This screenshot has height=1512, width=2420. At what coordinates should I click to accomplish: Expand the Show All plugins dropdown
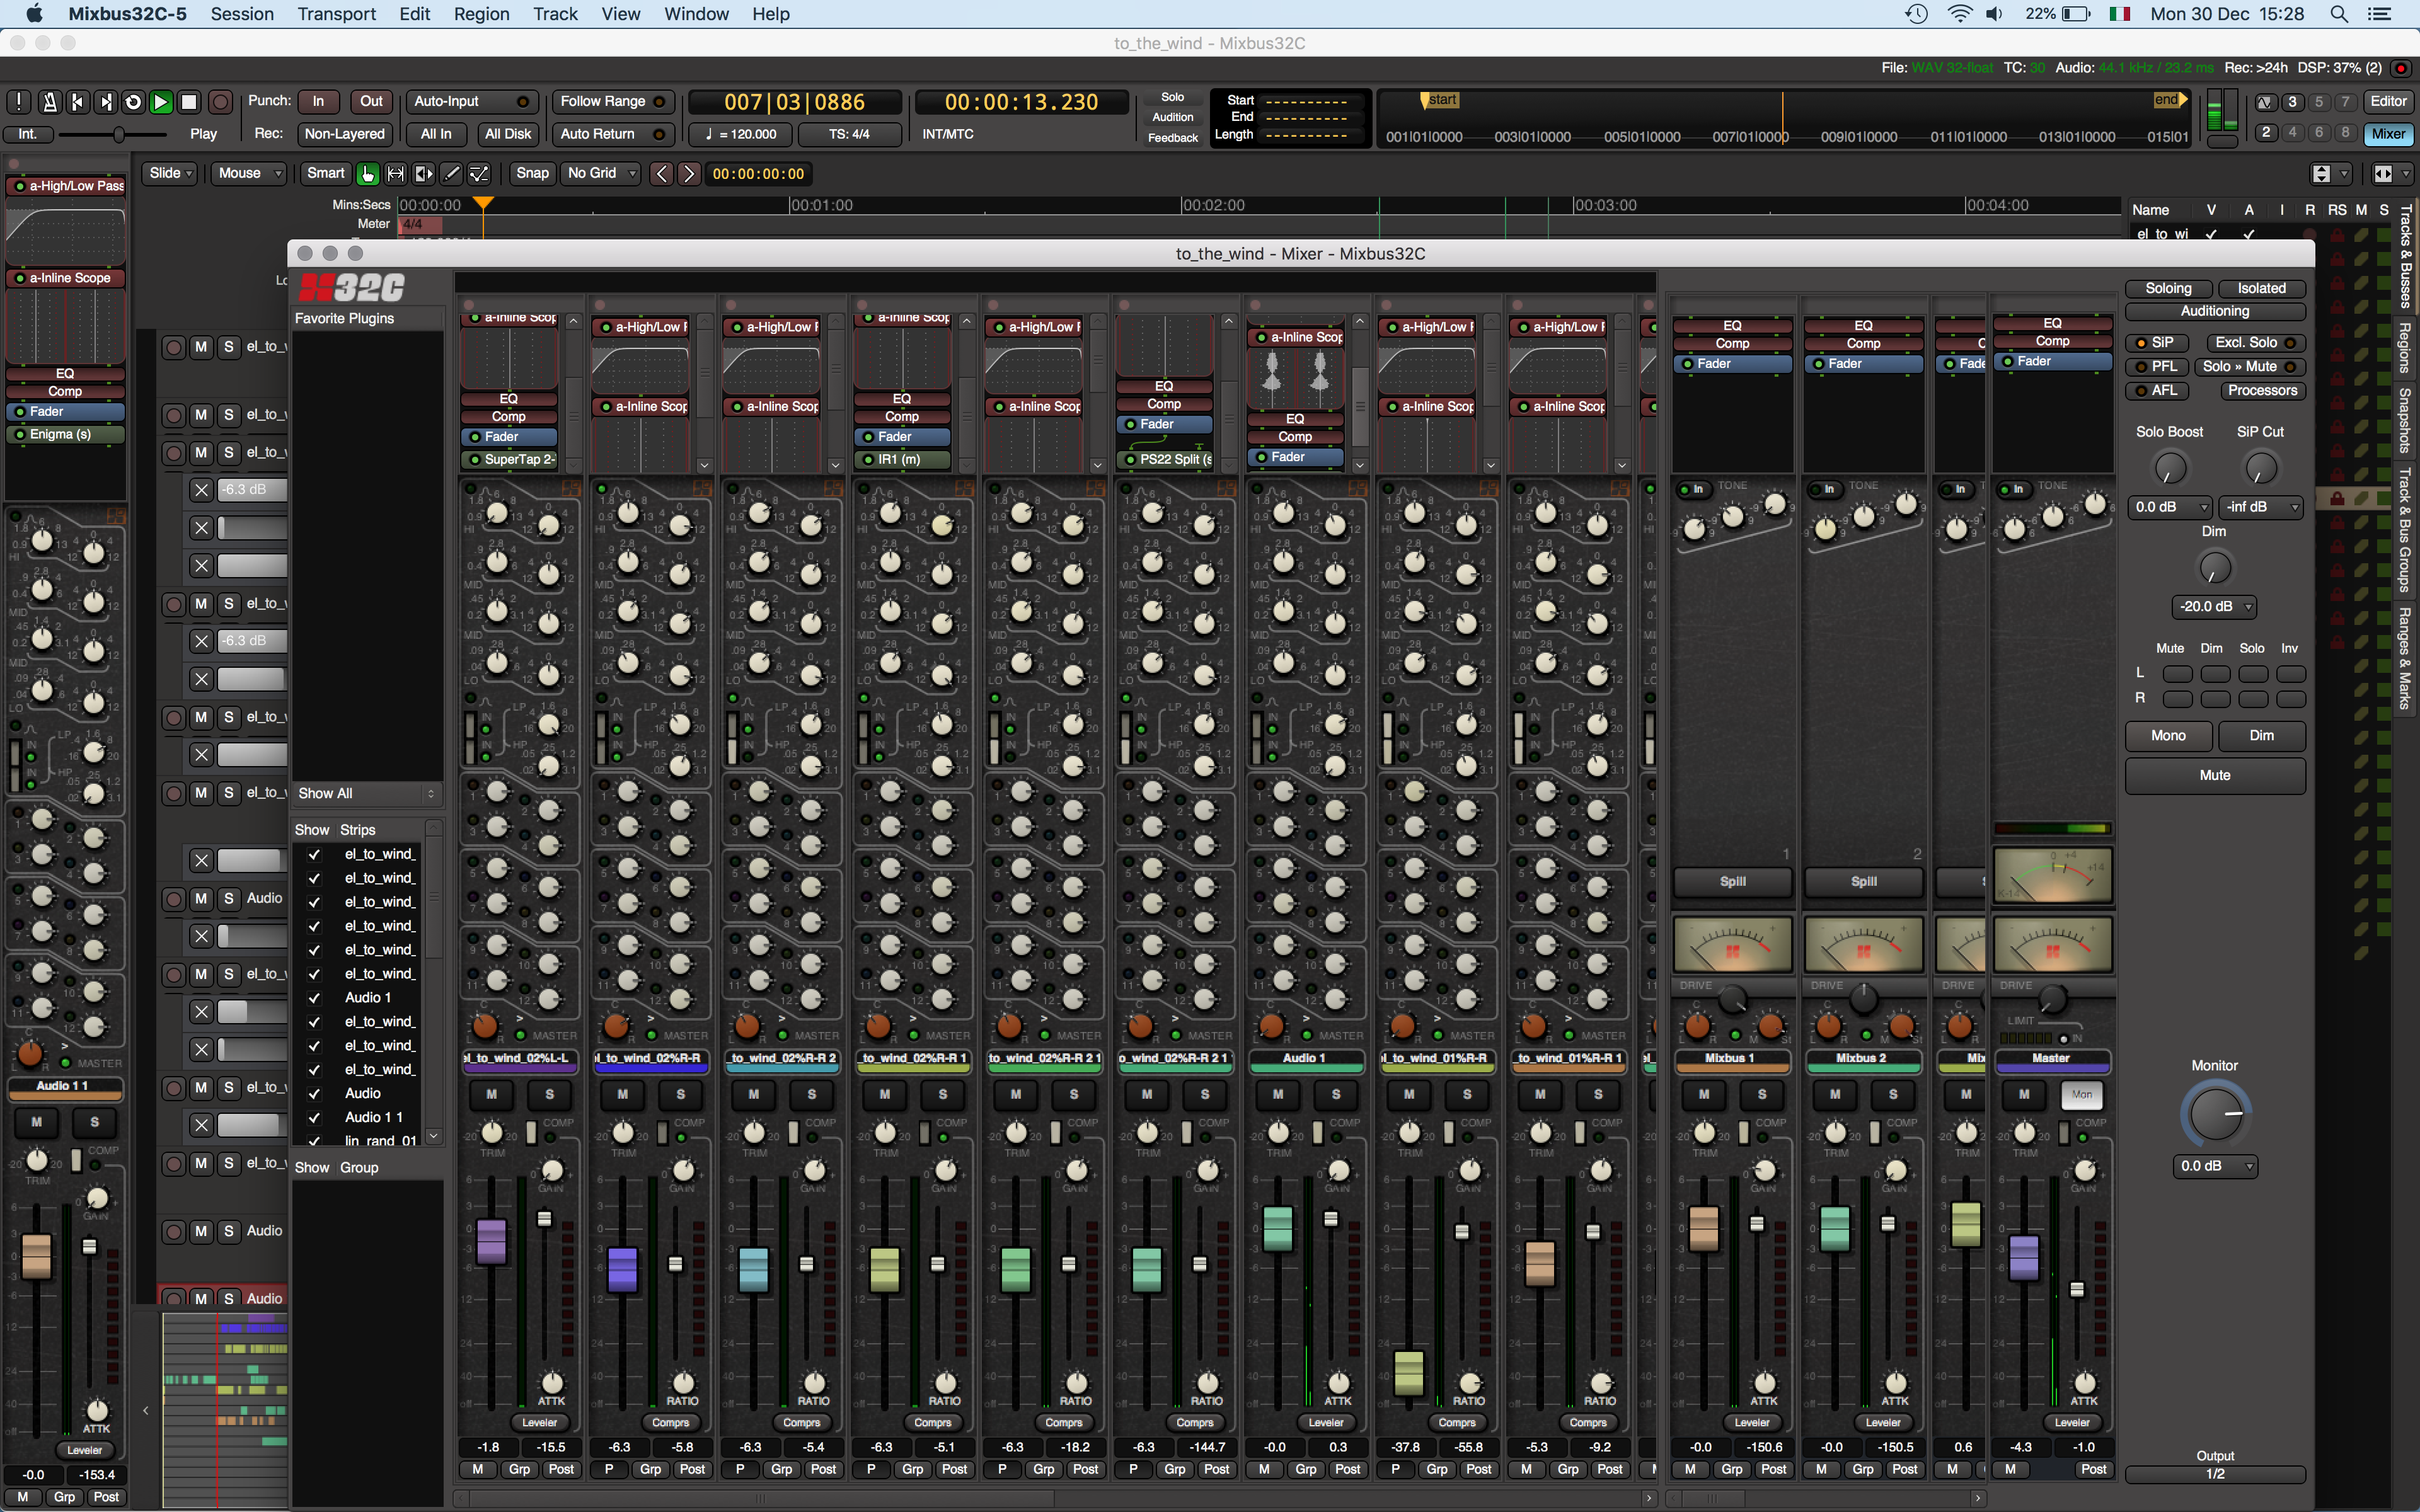366,793
